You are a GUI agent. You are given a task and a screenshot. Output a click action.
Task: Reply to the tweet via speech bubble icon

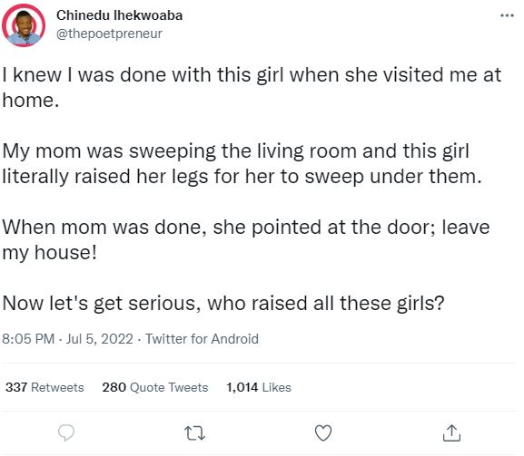coord(66,433)
